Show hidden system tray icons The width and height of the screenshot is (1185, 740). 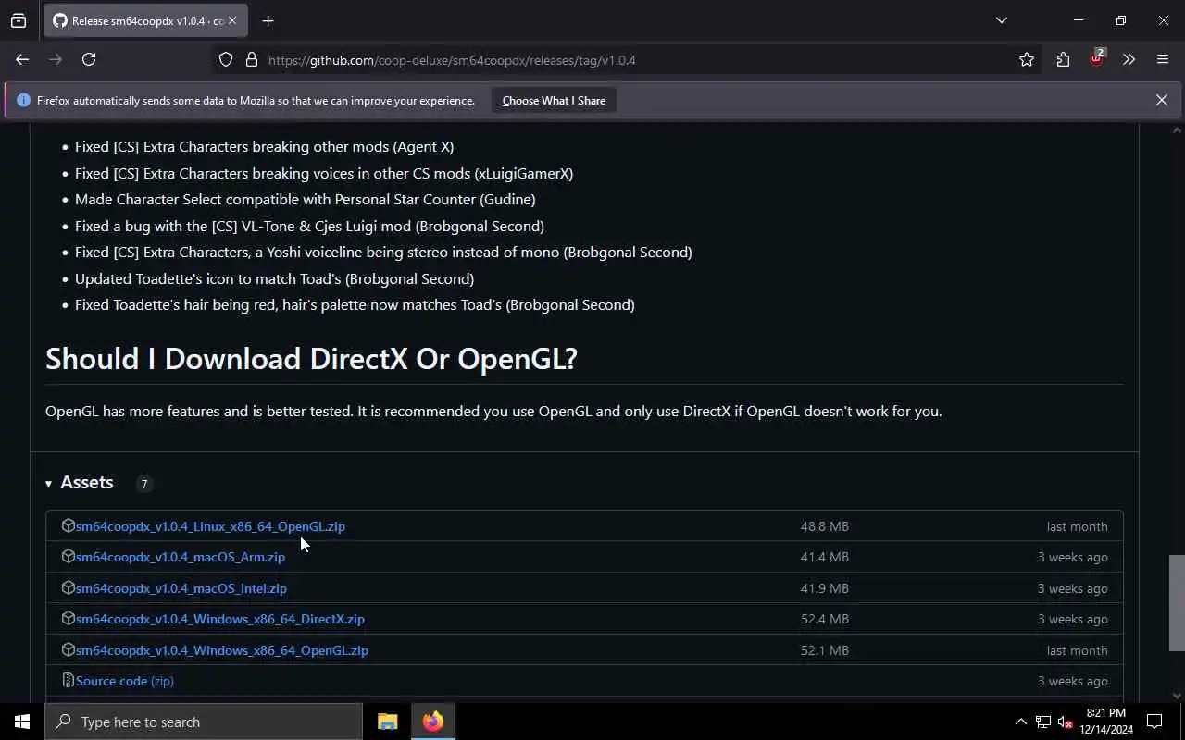pos(1020,721)
